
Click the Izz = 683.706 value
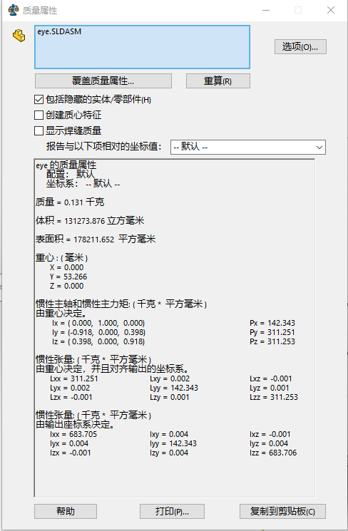pos(273,453)
